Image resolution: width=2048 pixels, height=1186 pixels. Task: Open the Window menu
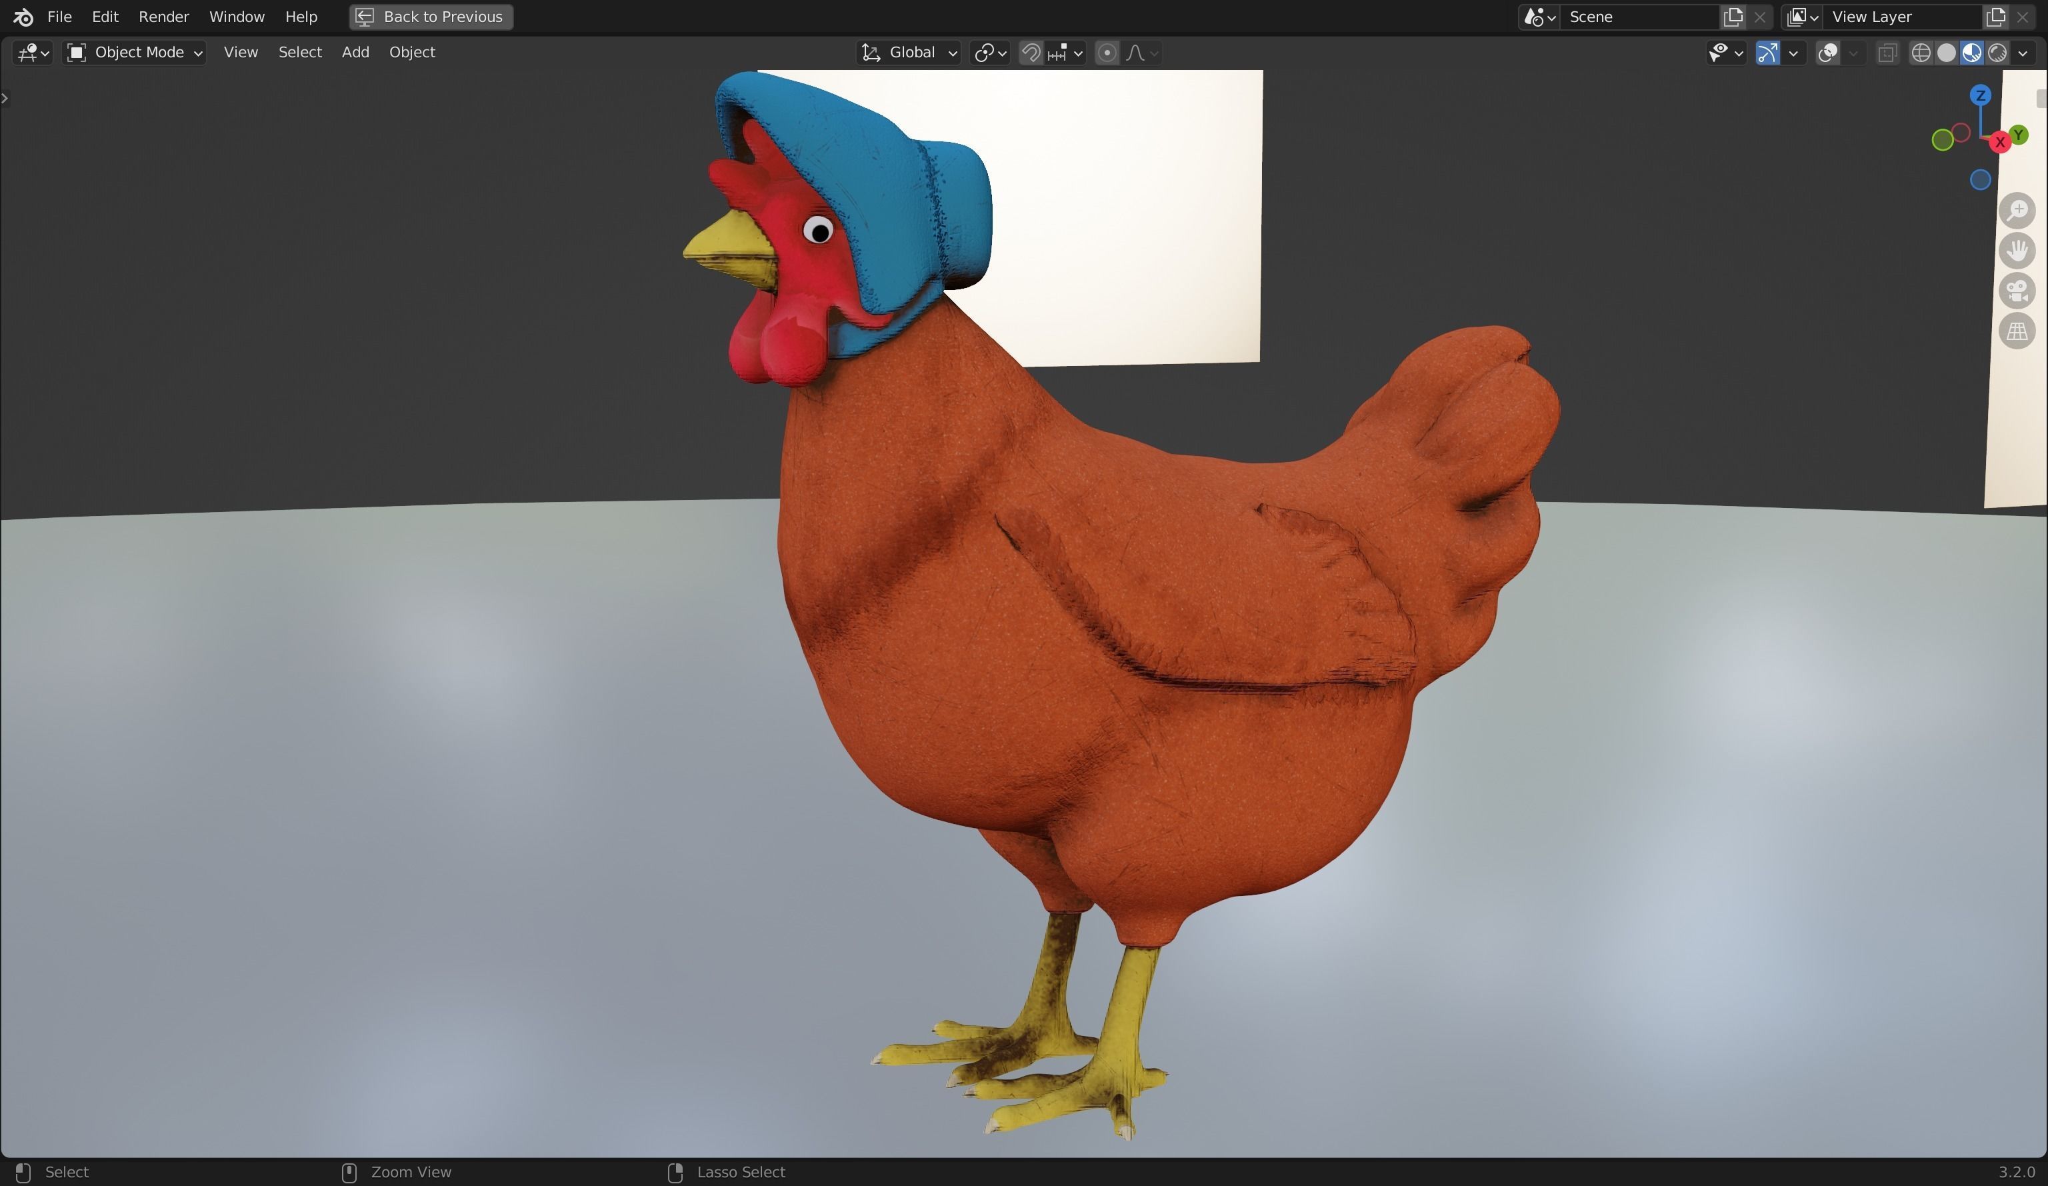click(x=237, y=17)
